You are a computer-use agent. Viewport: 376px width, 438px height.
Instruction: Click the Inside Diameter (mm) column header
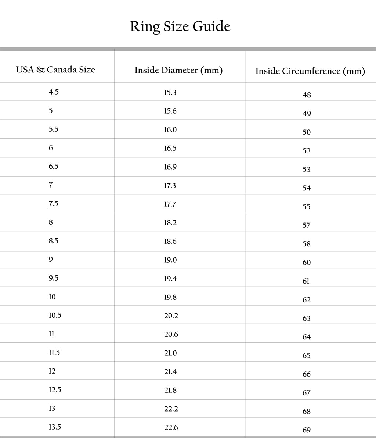pyautogui.click(x=178, y=70)
